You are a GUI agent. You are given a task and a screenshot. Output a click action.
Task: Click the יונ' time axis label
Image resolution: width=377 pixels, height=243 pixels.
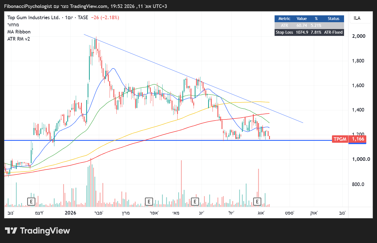202,213
